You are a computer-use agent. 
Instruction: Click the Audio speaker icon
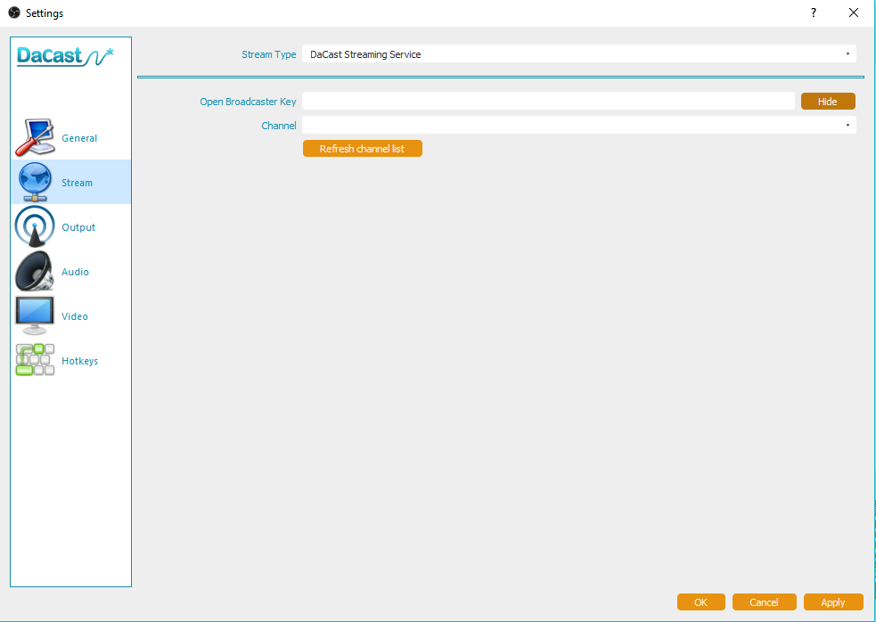35,271
